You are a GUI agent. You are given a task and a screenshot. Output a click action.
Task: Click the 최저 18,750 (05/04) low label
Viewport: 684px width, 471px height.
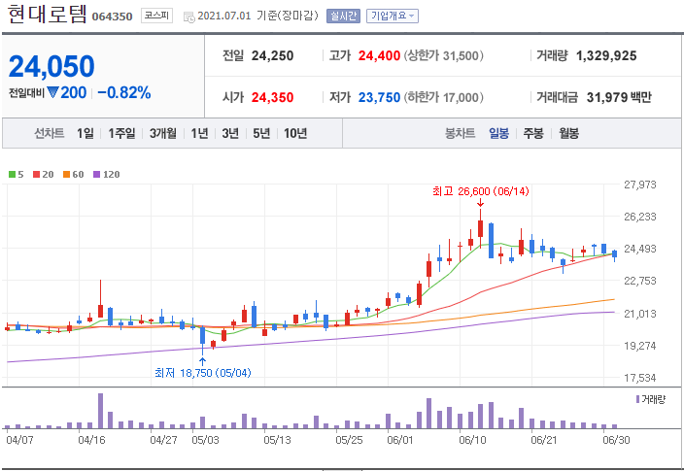coord(203,373)
